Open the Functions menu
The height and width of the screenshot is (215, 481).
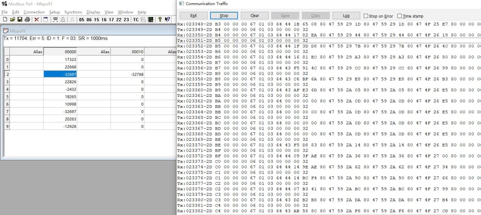[73, 12]
